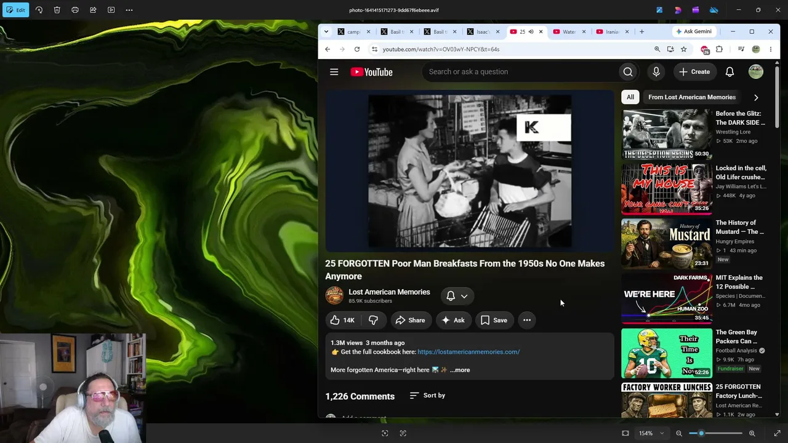Open tab search dropdown in Chrome

click(325, 31)
